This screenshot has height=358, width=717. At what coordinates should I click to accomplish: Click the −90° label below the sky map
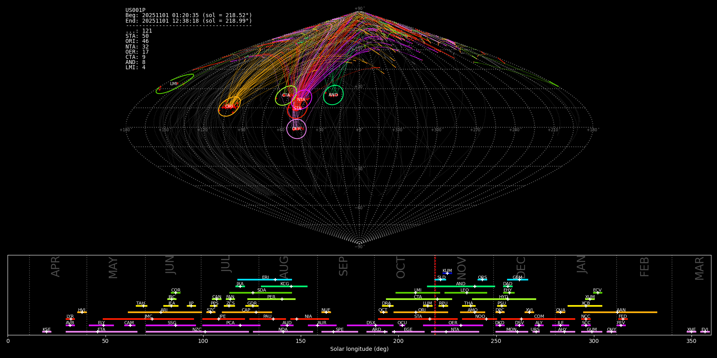click(359, 247)
